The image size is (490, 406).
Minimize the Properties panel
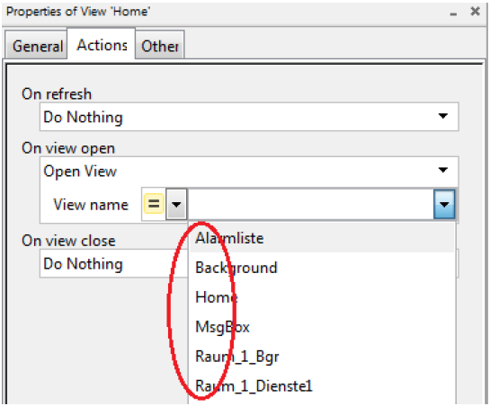click(453, 13)
